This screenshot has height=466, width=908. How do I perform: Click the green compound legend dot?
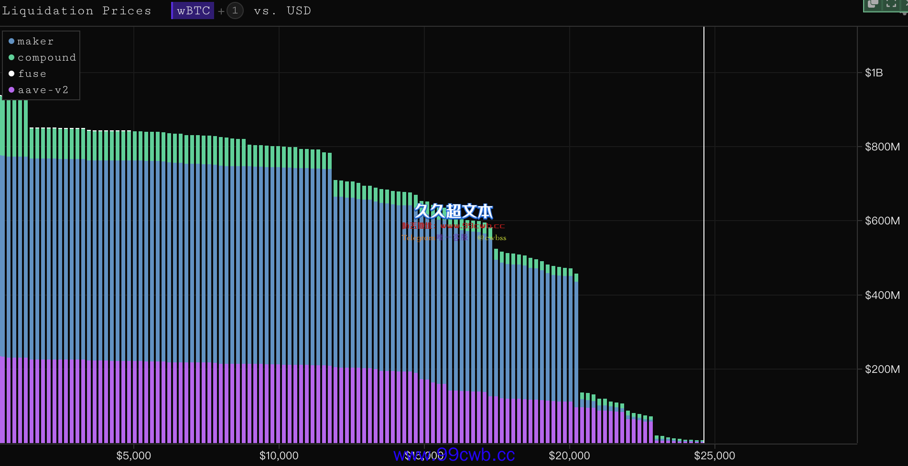coord(11,58)
